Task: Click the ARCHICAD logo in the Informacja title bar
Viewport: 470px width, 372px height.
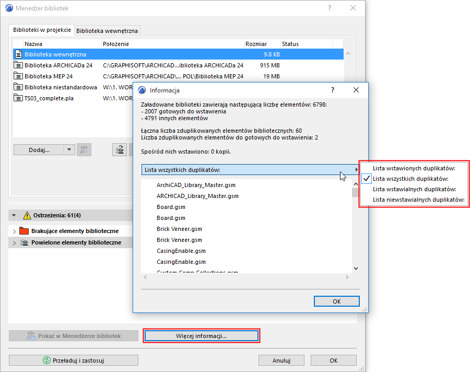Action: [142, 90]
